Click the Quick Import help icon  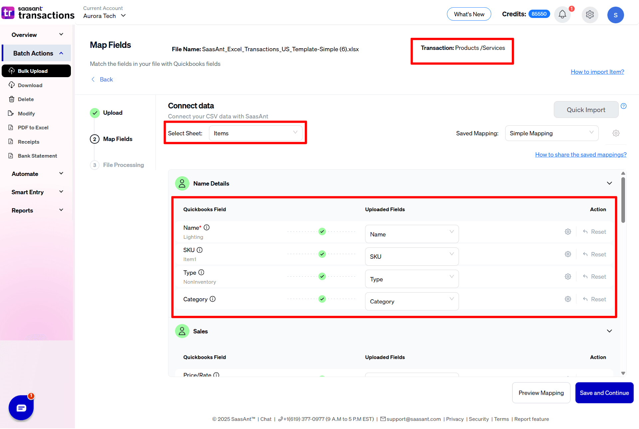click(x=624, y=106)
